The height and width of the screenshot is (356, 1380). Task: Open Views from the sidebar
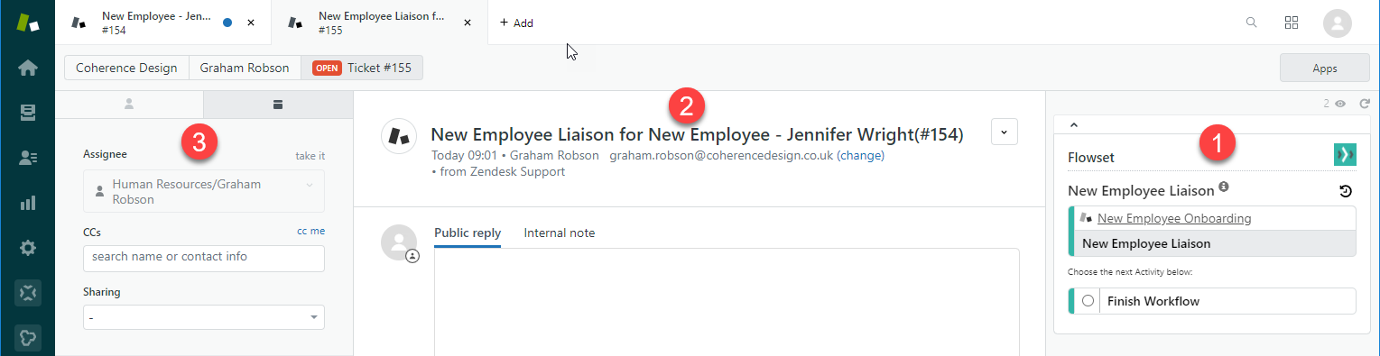[x=28, y=113]
